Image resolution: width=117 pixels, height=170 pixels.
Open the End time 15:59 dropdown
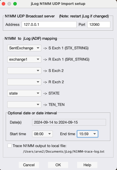tap(88, 134)
